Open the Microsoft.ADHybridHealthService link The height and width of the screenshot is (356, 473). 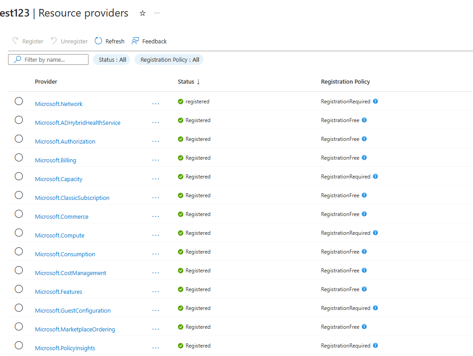click(x=77, y=123)
